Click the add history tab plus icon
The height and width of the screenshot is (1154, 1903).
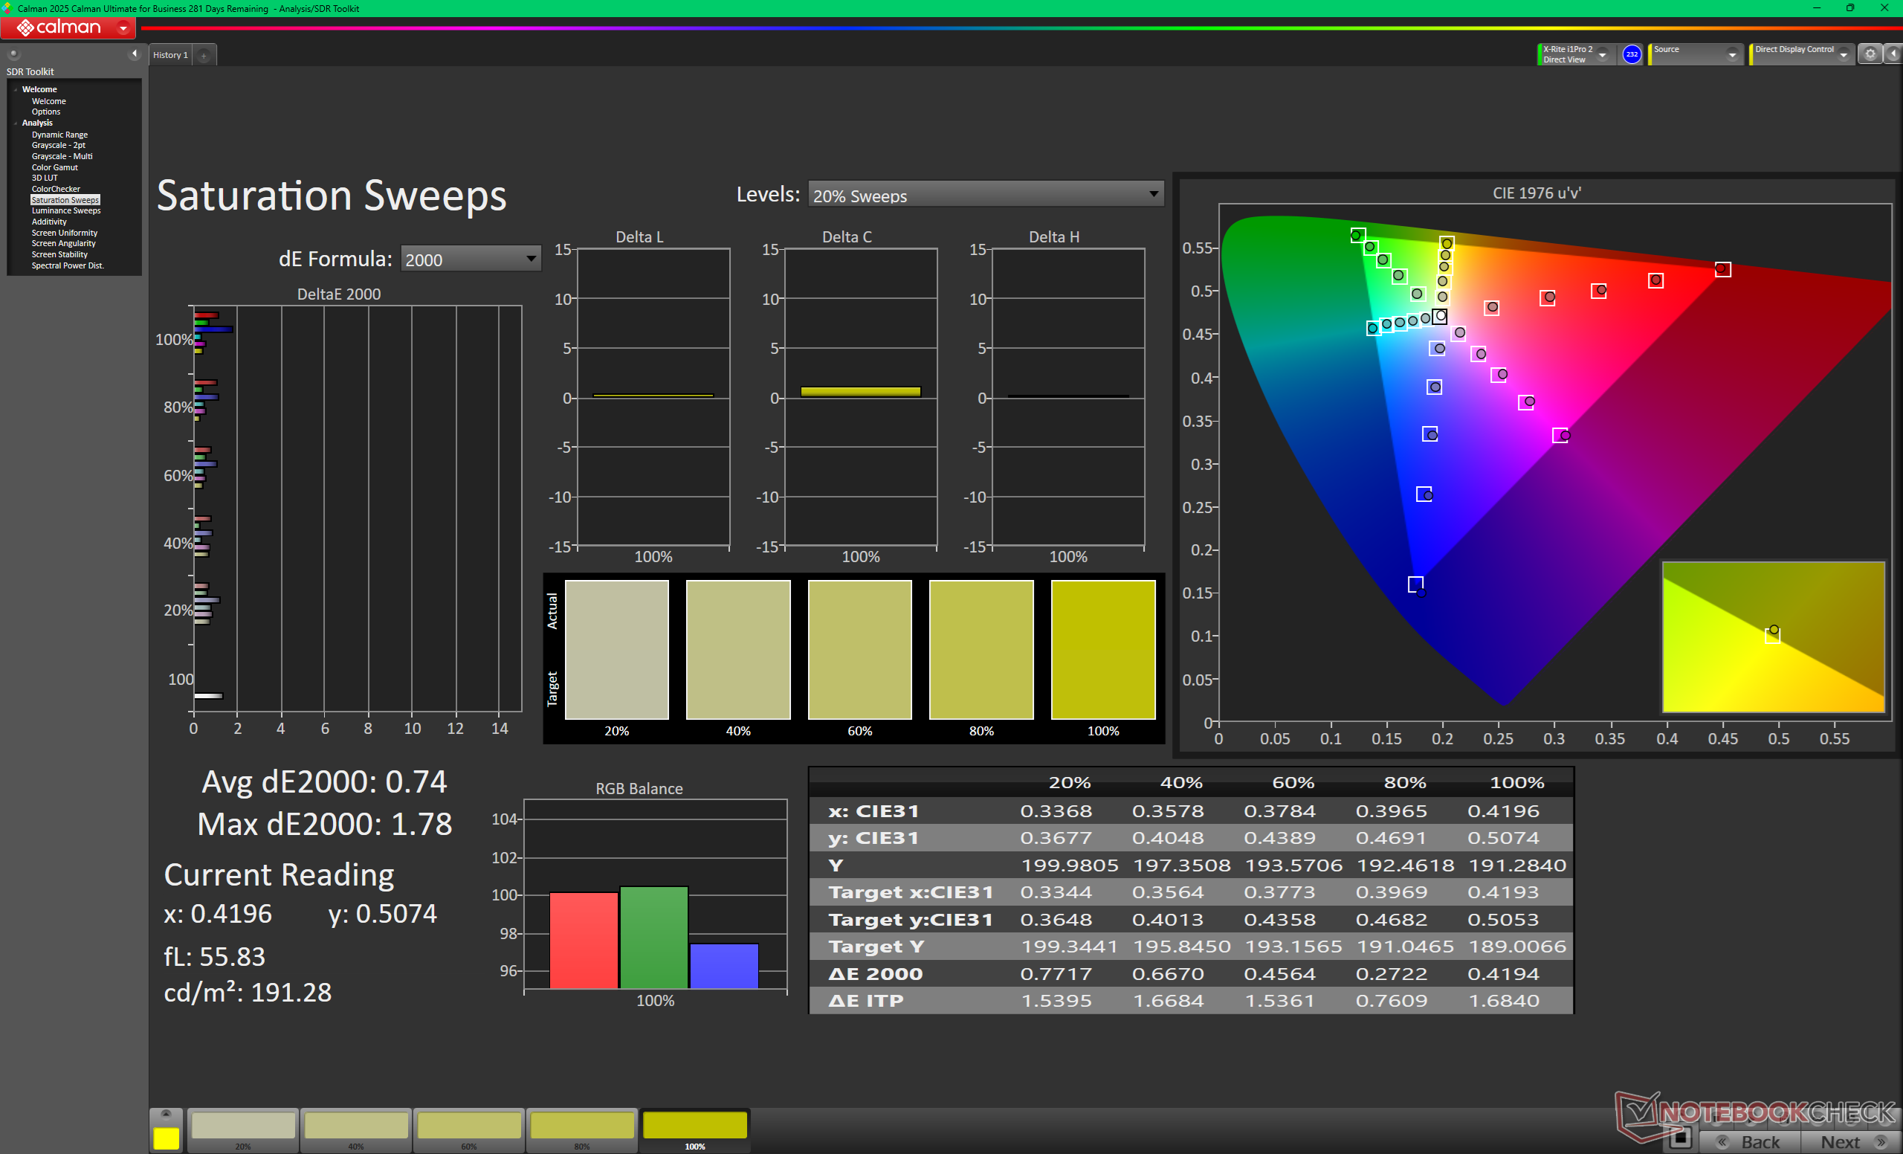coord(204,56)
